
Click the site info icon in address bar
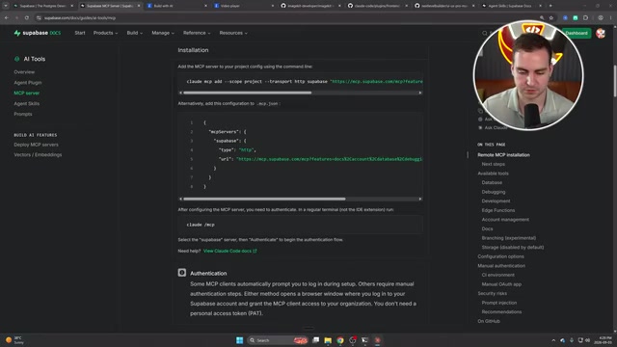pos(39,17)
